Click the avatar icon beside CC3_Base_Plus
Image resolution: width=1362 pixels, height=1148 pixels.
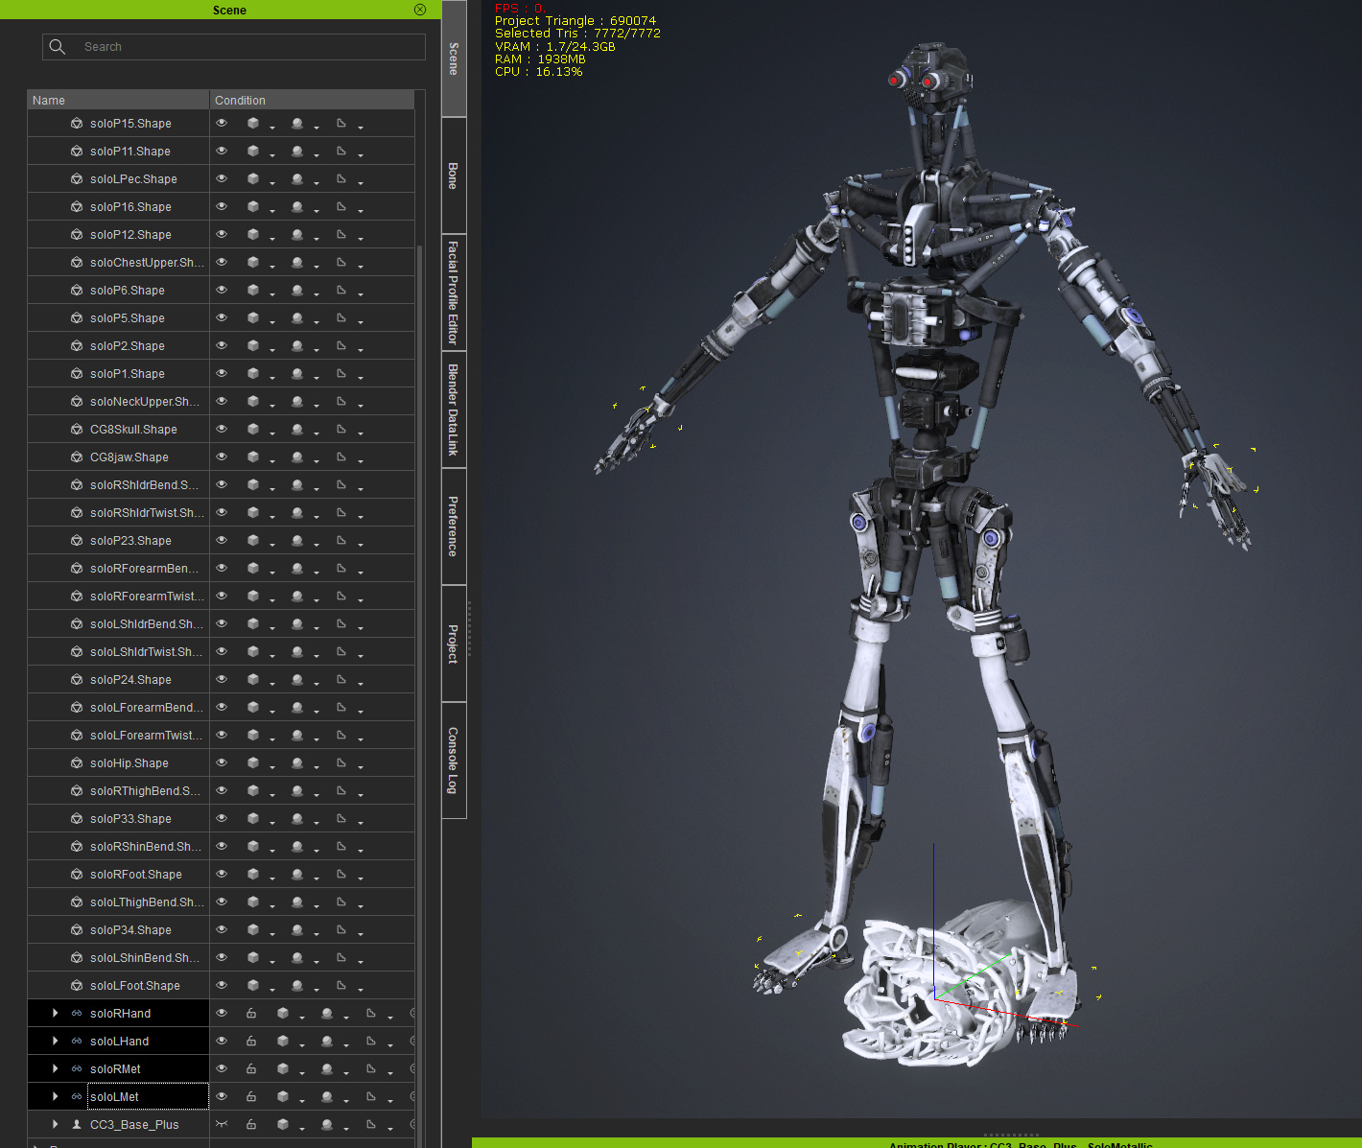click(x=77, y=1125)
